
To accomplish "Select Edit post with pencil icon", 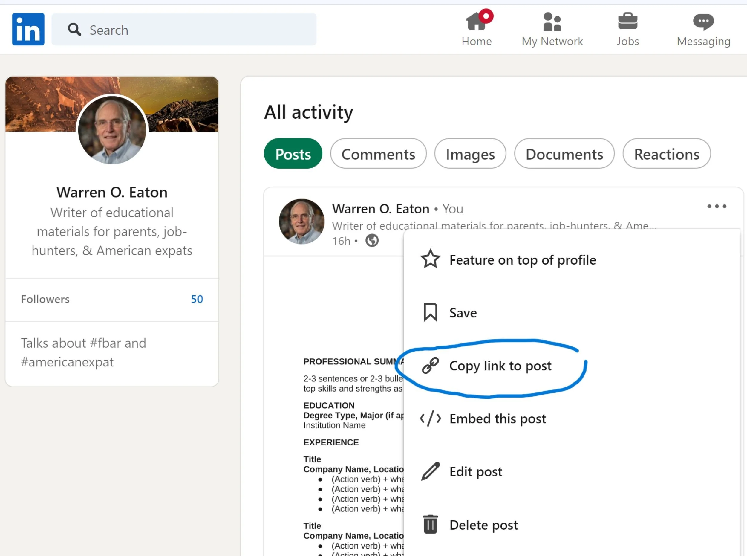I will (475, 471).
